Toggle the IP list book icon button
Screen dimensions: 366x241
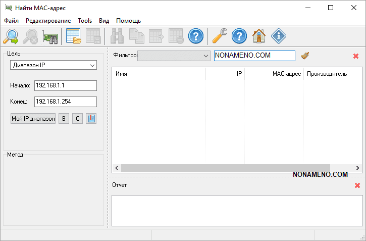tap(91, 119)
